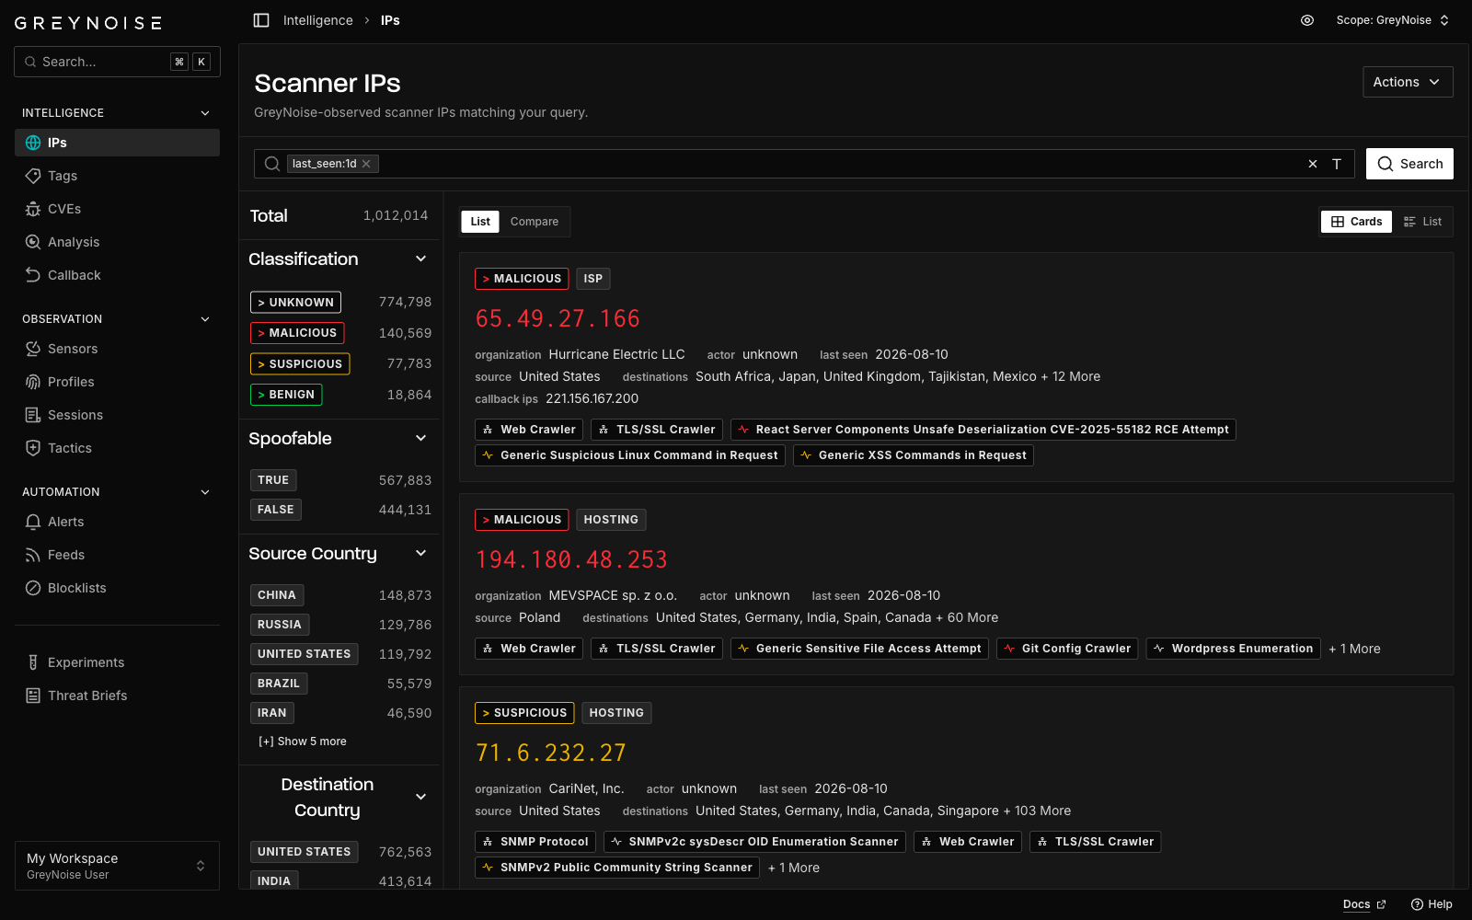The image size is (1472, 920).
Task: Collapse the INTELLIGENCE sidebar section
Action: [205, 113]
